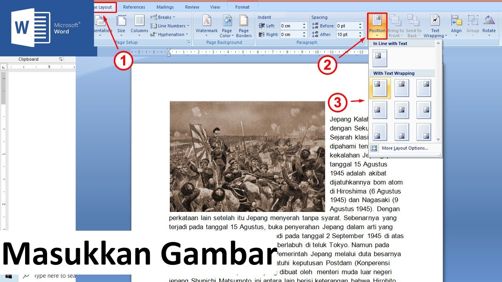Click the tab selector at ruler corner
This screenshot has width=502, height=282.
click(4, 67)
